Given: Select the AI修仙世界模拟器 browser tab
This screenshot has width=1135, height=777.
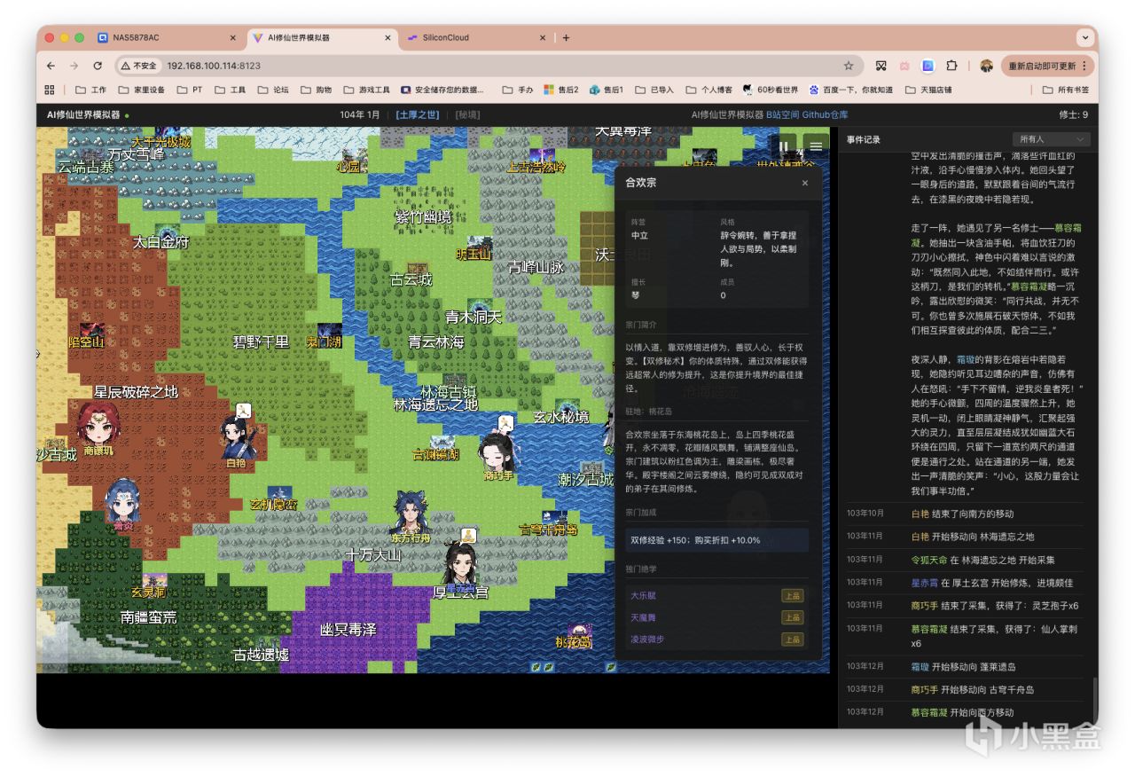Looking at the screenshot, I should click(x=322, y=38).
